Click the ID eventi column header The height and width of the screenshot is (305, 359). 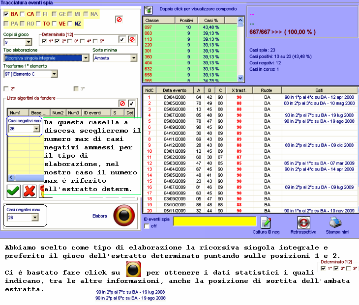[x=96, y=113]
